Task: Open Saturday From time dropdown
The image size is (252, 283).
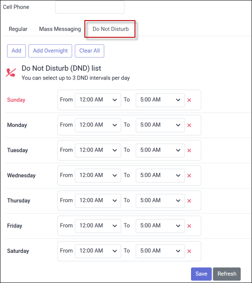Action: (x=98, y=251)
